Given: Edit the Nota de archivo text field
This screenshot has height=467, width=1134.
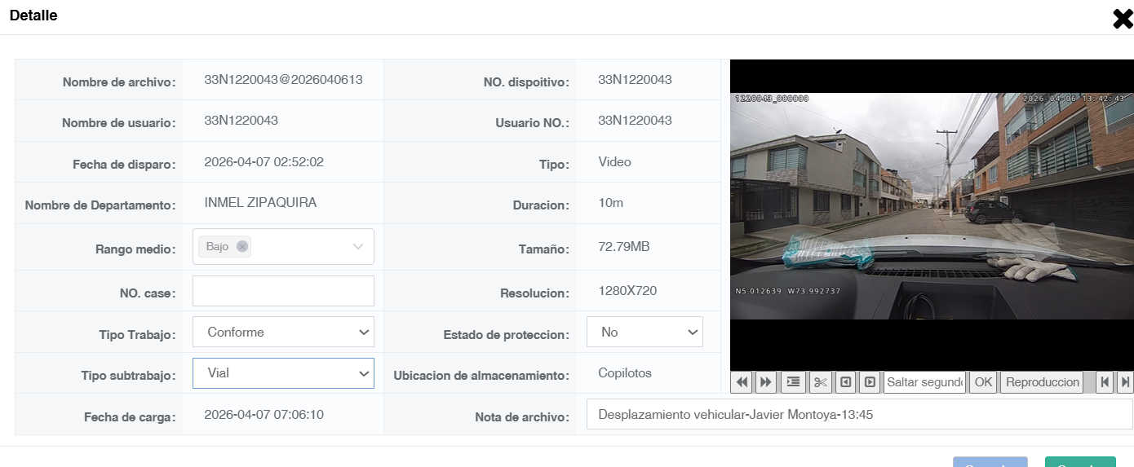Looking at the screenshot, I should coord(859,414).
